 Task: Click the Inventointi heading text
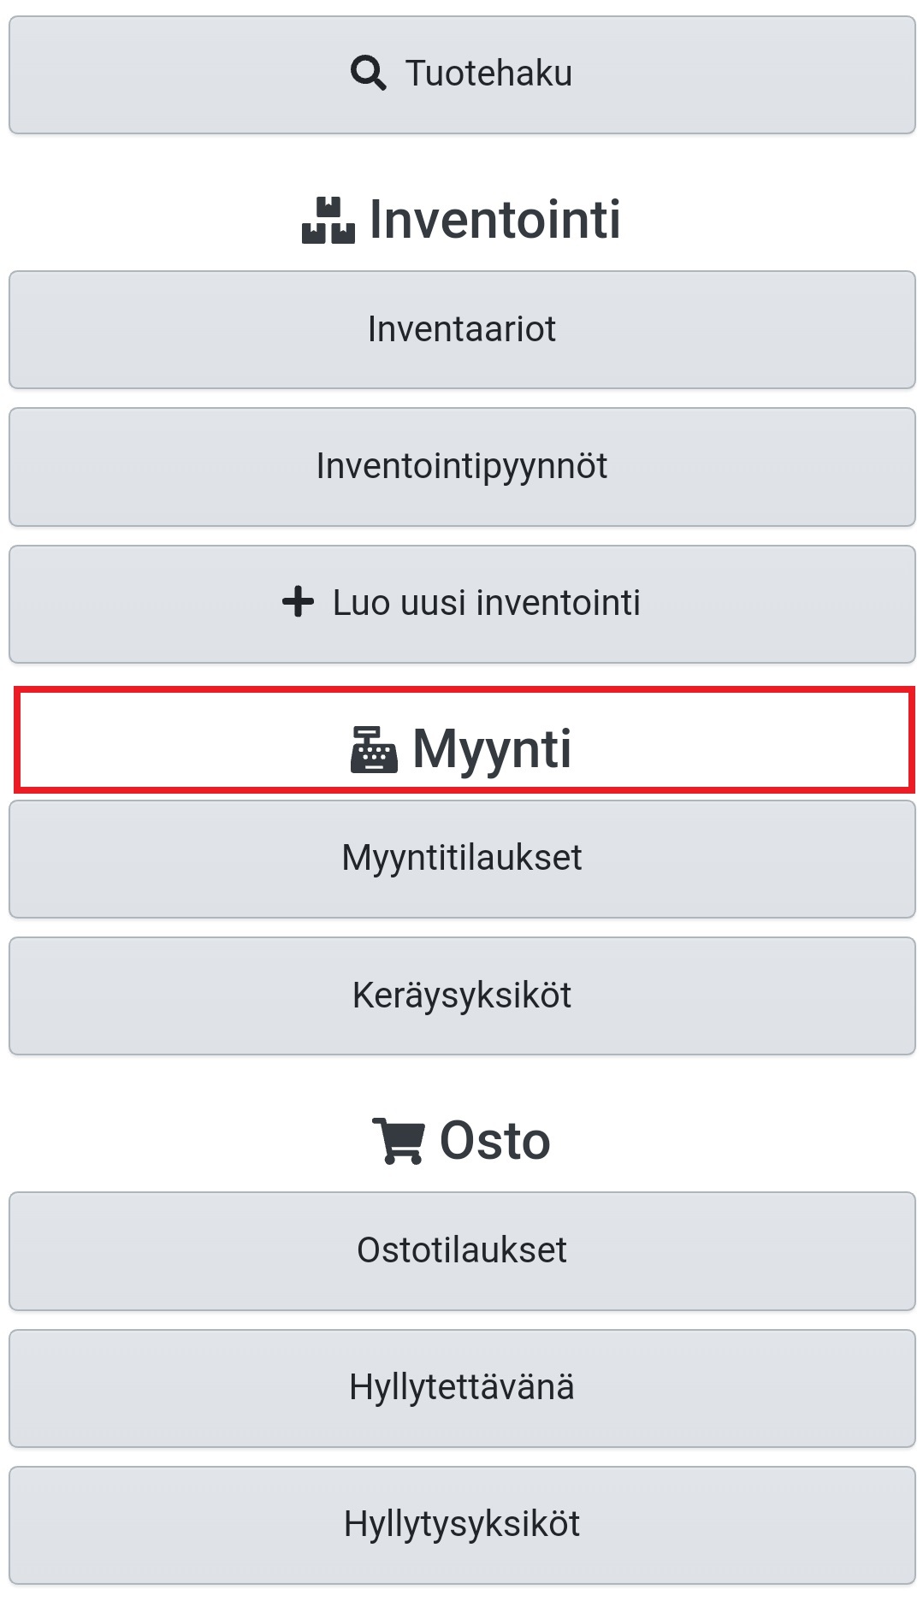pos(494,220)
